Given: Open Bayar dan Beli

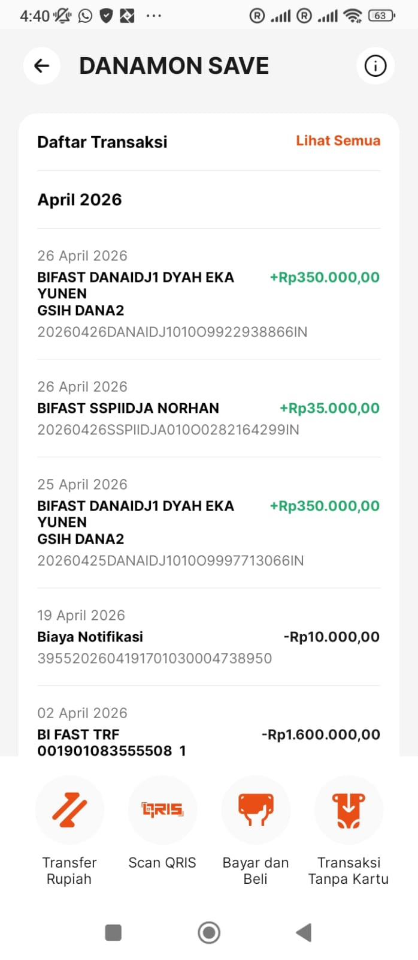Looking at the screenshot, I should click(x=256, y=831).
